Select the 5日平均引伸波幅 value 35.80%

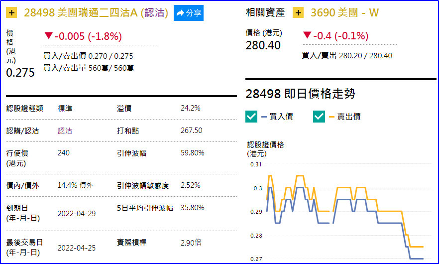click(192, 208)
